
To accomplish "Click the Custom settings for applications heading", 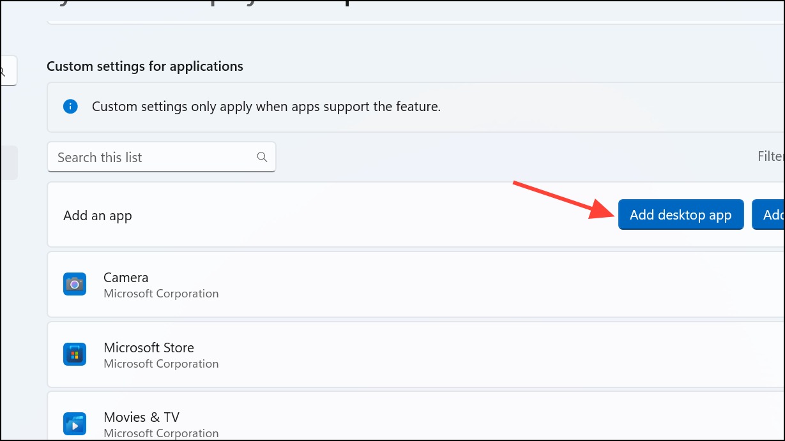I will (145, 66).
